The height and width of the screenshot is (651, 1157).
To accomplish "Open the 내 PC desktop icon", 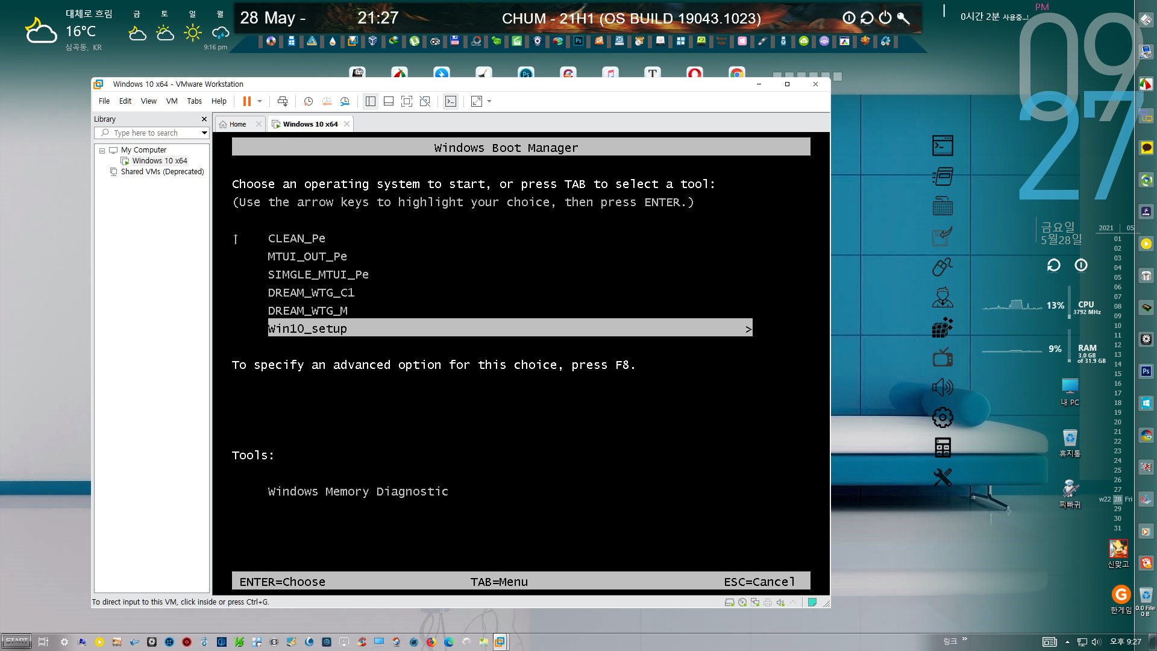I will coord(1070,392).
